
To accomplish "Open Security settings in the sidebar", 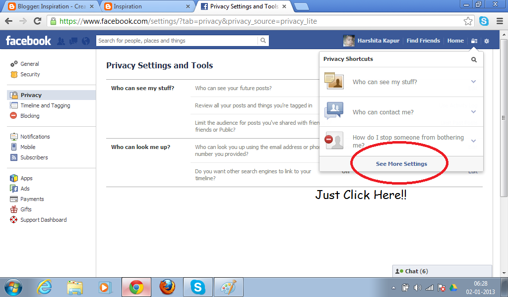I will [x=30, y=74].
